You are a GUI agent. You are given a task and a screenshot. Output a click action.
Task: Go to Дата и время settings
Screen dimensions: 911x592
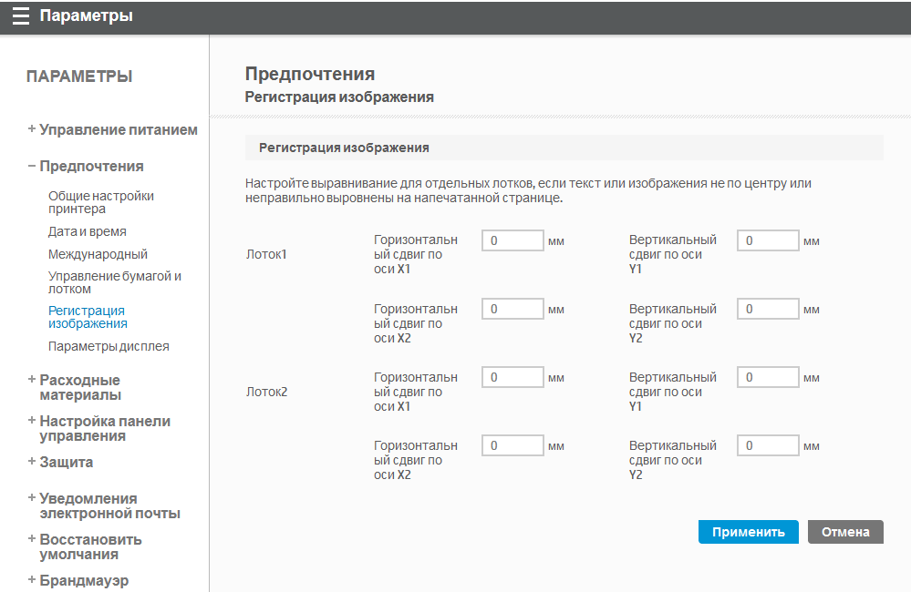[87, 231]
